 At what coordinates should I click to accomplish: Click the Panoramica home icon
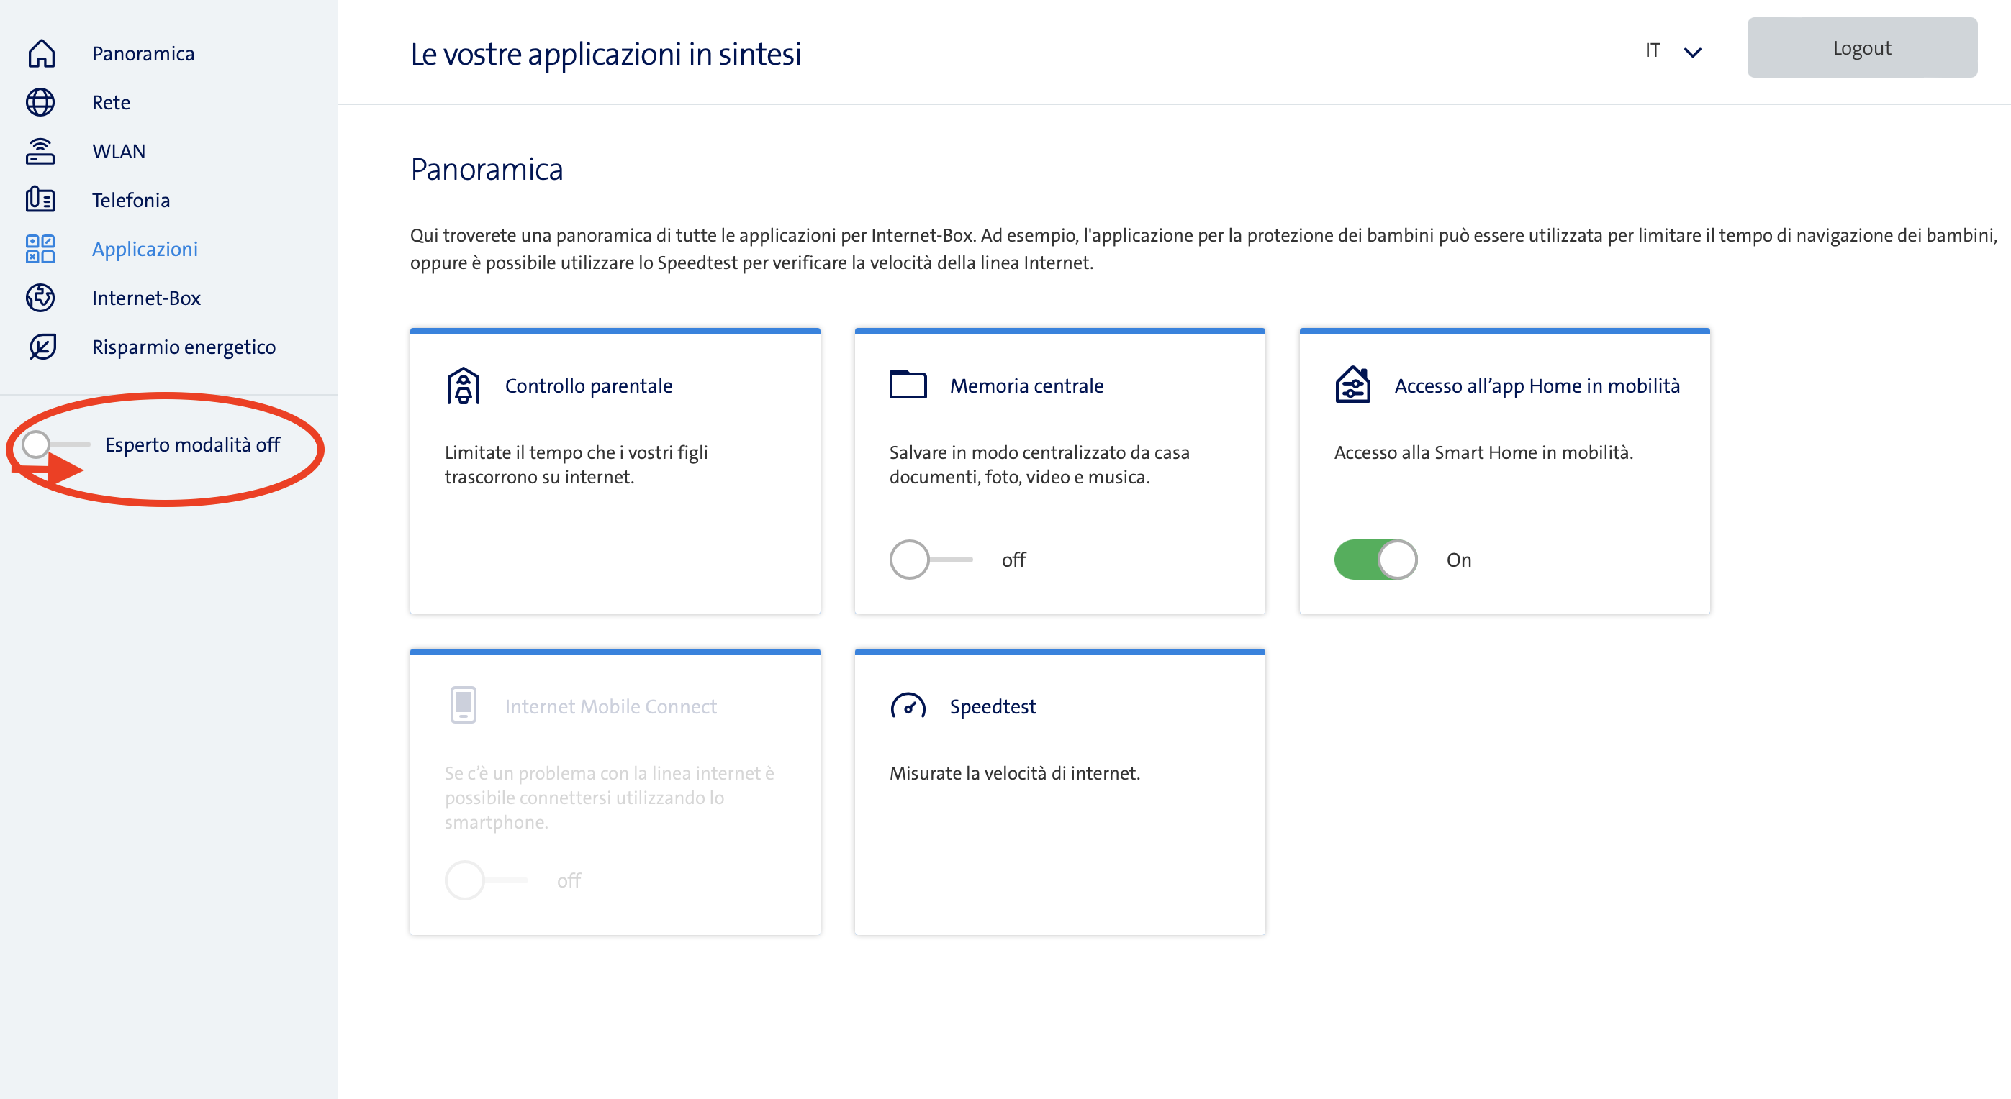point(40,53)
